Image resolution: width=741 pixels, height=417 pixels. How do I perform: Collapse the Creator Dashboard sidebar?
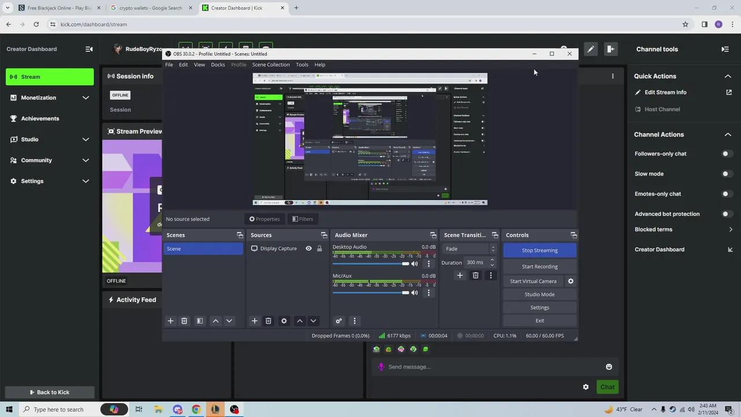[x=89, y=49]
